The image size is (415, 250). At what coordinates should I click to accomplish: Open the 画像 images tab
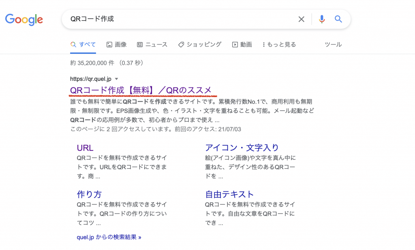[116, 44]
